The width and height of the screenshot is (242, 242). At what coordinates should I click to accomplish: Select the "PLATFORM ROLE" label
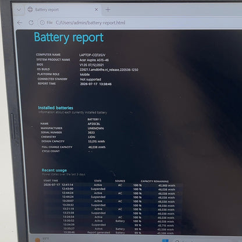pos(48,74)
